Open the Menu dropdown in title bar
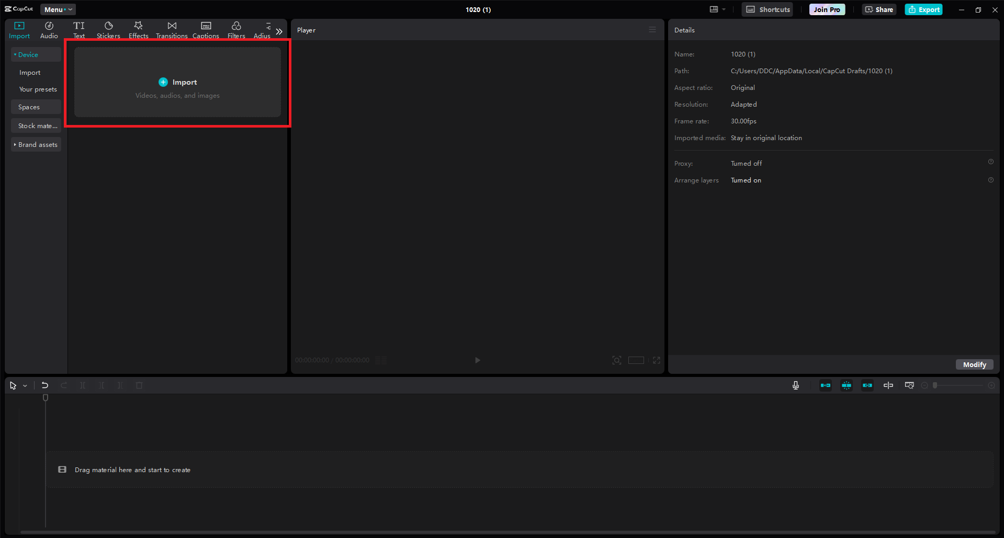This screenshot has width=1004, height=538. coord(58,9)
